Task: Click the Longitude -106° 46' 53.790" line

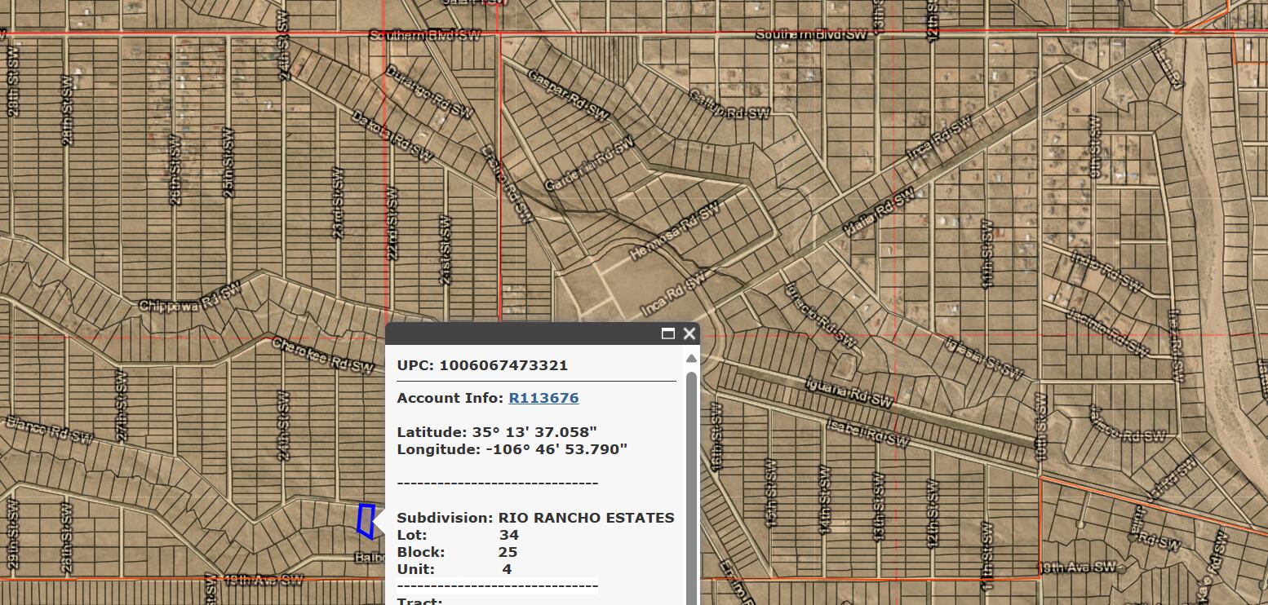Action: 512,449
